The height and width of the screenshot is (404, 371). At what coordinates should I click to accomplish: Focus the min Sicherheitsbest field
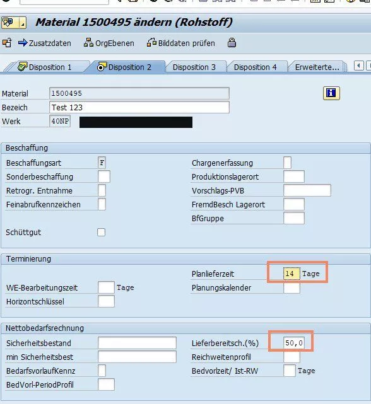point(137,357)
